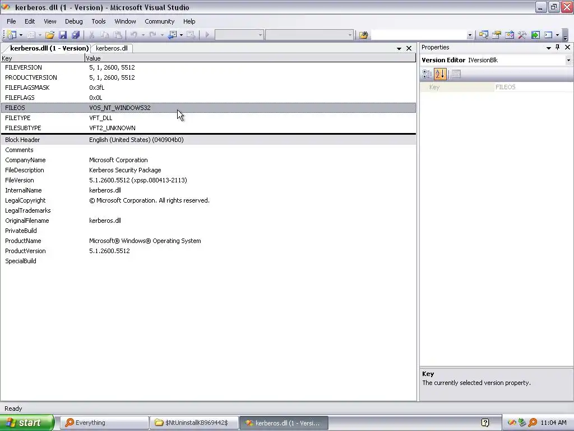The image size is (574, 431).
Task: Open Toolbox hammer and wrench icon
Action: pyautogui.click(x=522, y=35)
